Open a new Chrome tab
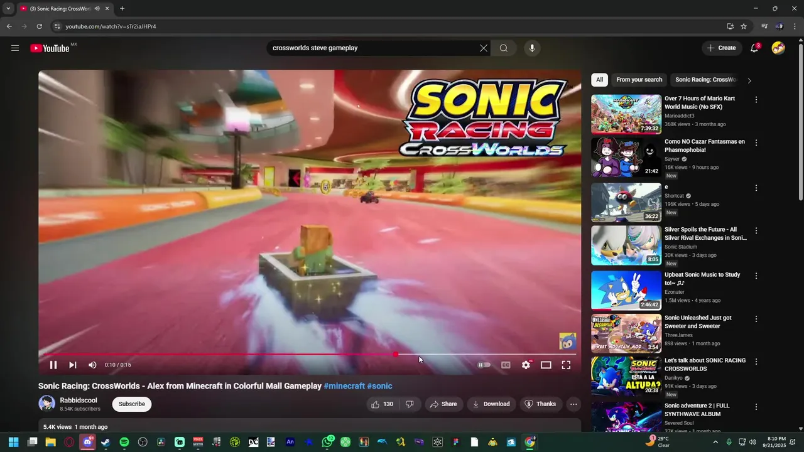This screenshot has width=804, height=452. (x=122, y=9)
